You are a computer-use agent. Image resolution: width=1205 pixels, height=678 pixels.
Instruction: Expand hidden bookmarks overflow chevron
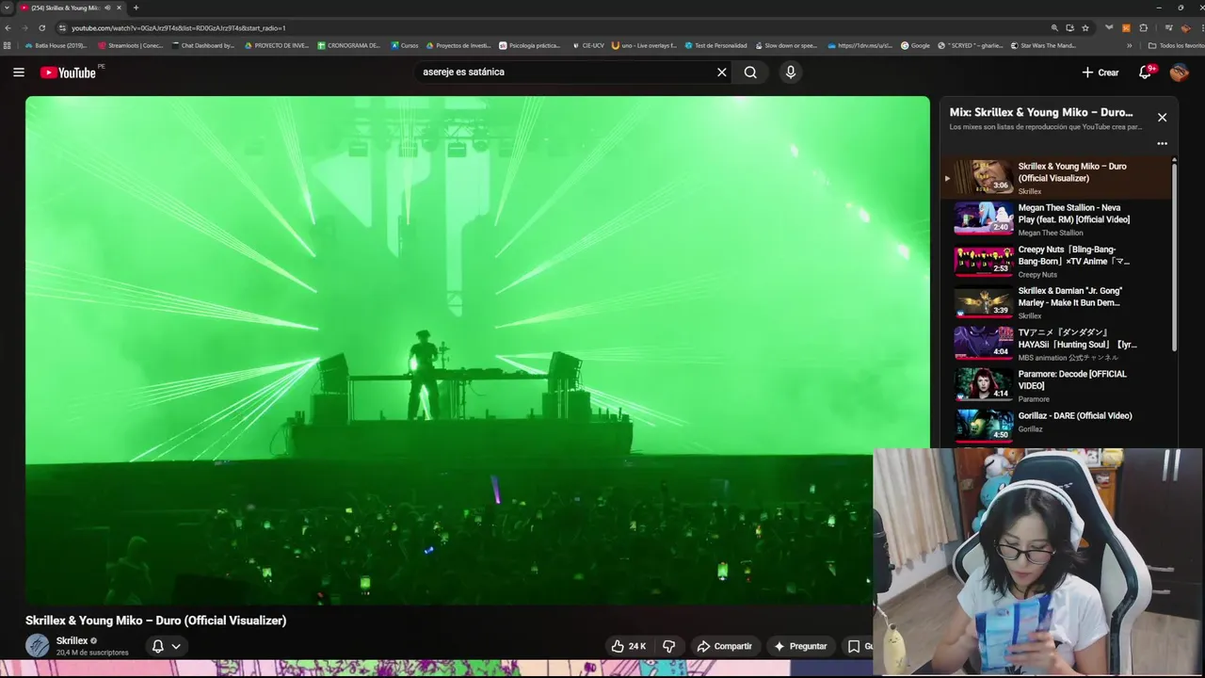[1130, 45]
